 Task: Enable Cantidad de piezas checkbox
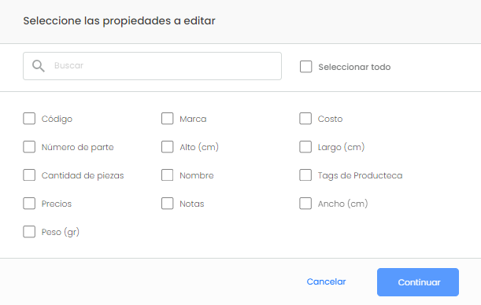(x=29, y=175)
